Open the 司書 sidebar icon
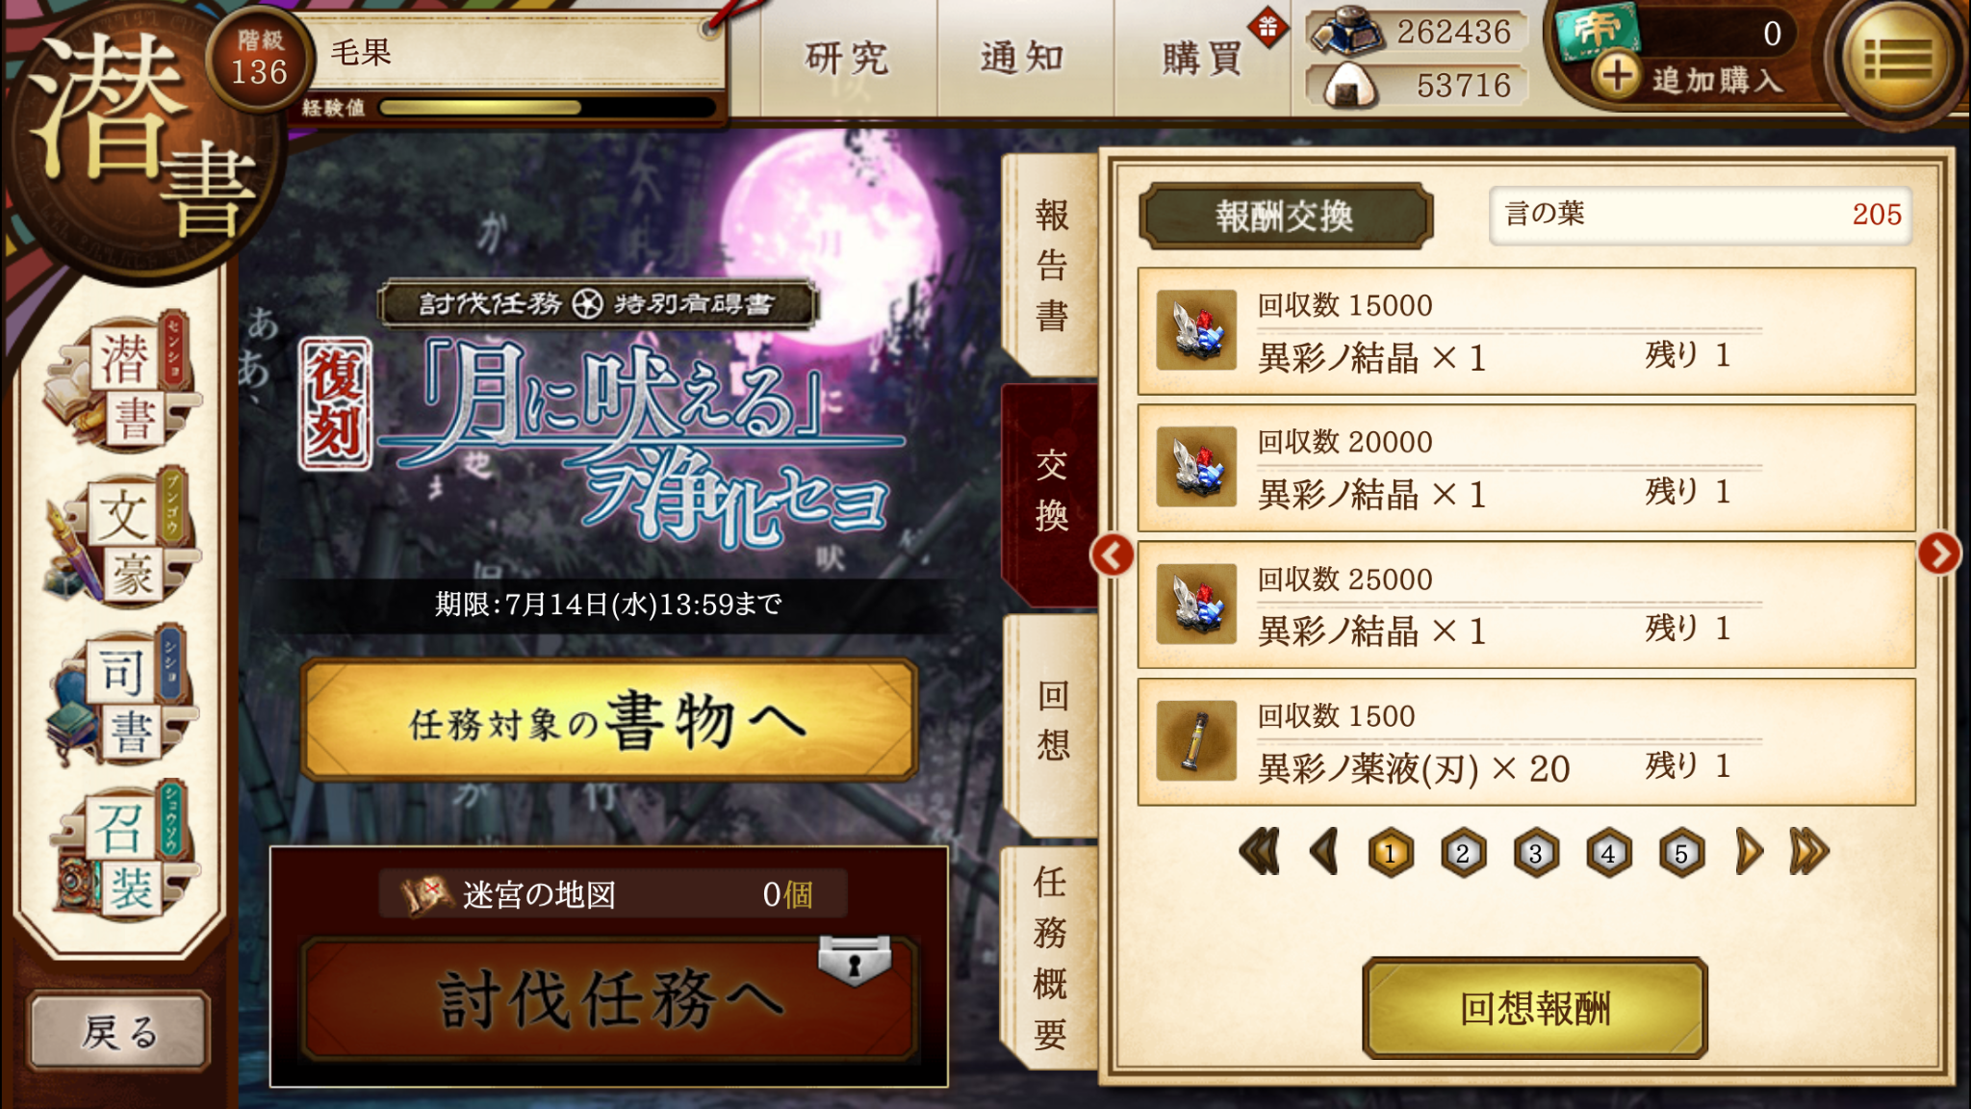Image resolution: width=1971 pixels, height=1109 pixels. 120,695
